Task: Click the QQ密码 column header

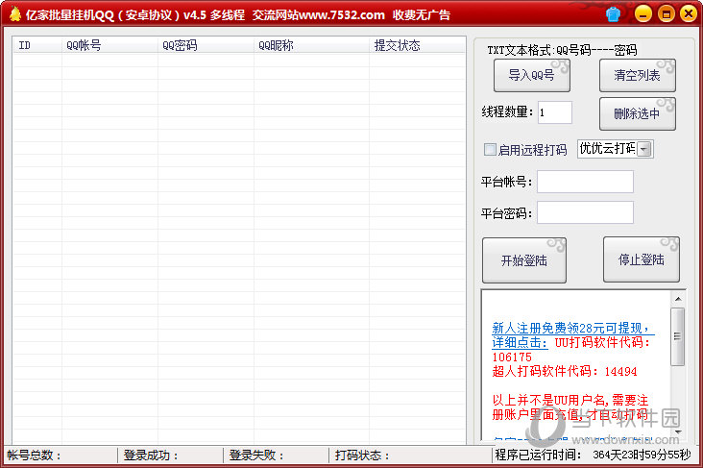Action: tap(206, 45)
